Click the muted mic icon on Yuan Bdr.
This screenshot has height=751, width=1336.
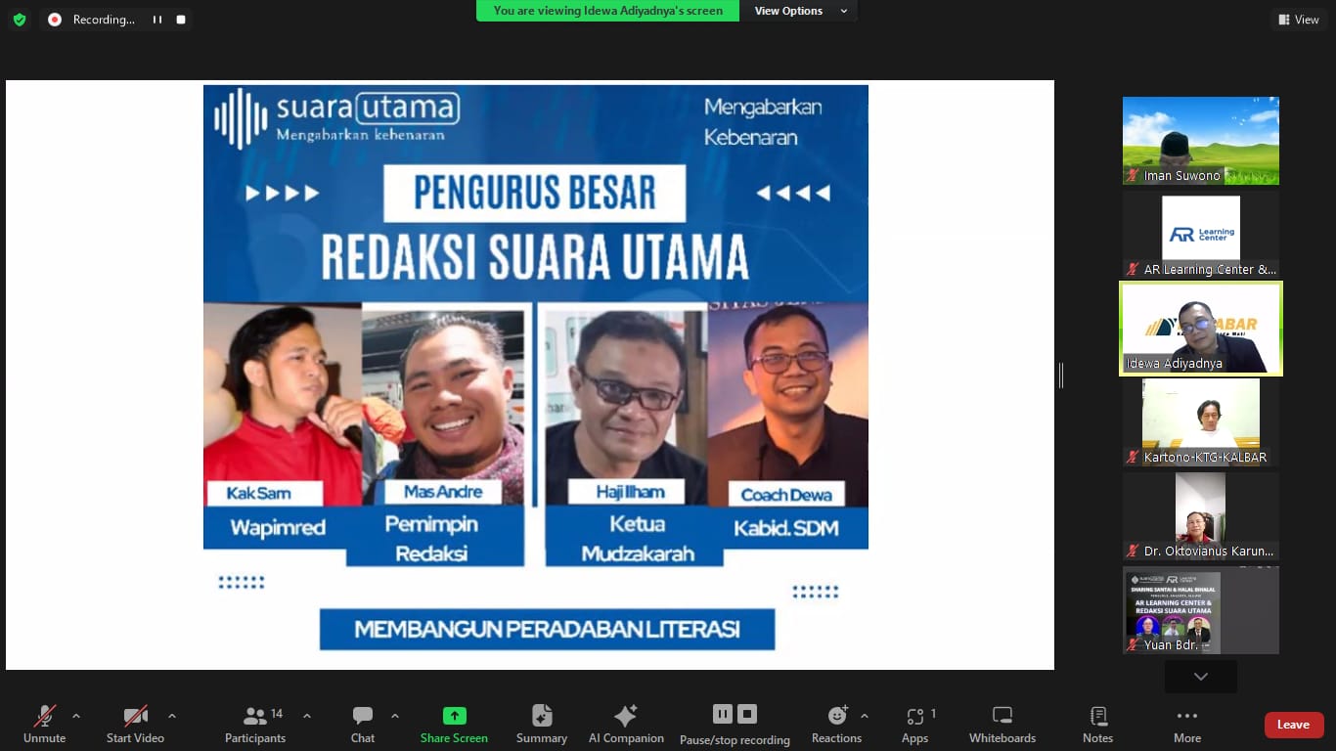tap(1134, 645)
